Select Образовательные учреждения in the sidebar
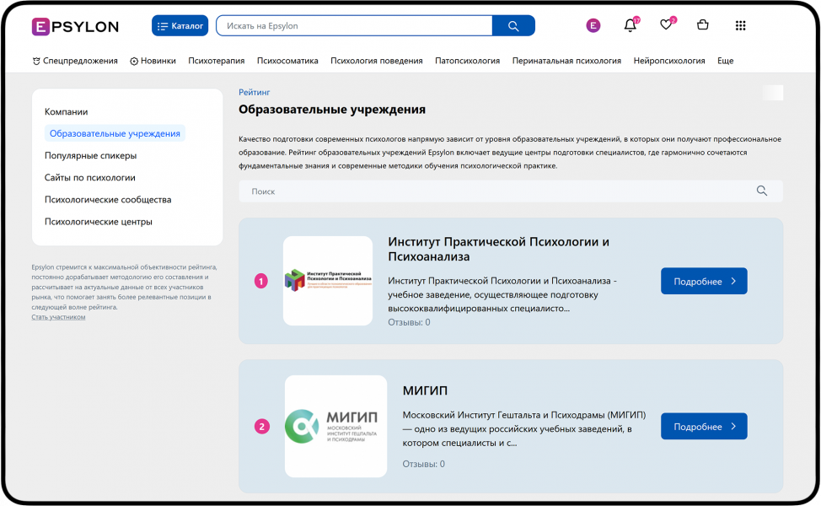Viewport: 821px width, 506px height. (x=115, y=133)
